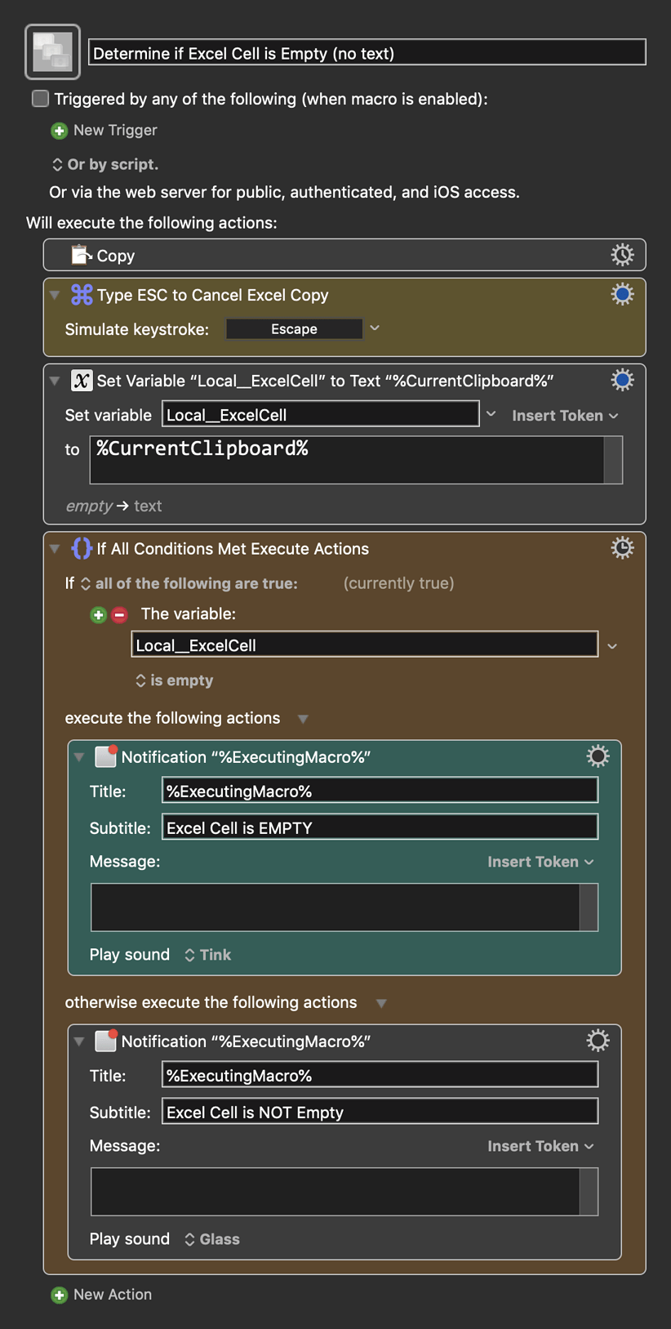Click curly braces icon of If action
The image size is (671, 1329).
(81, 548)
